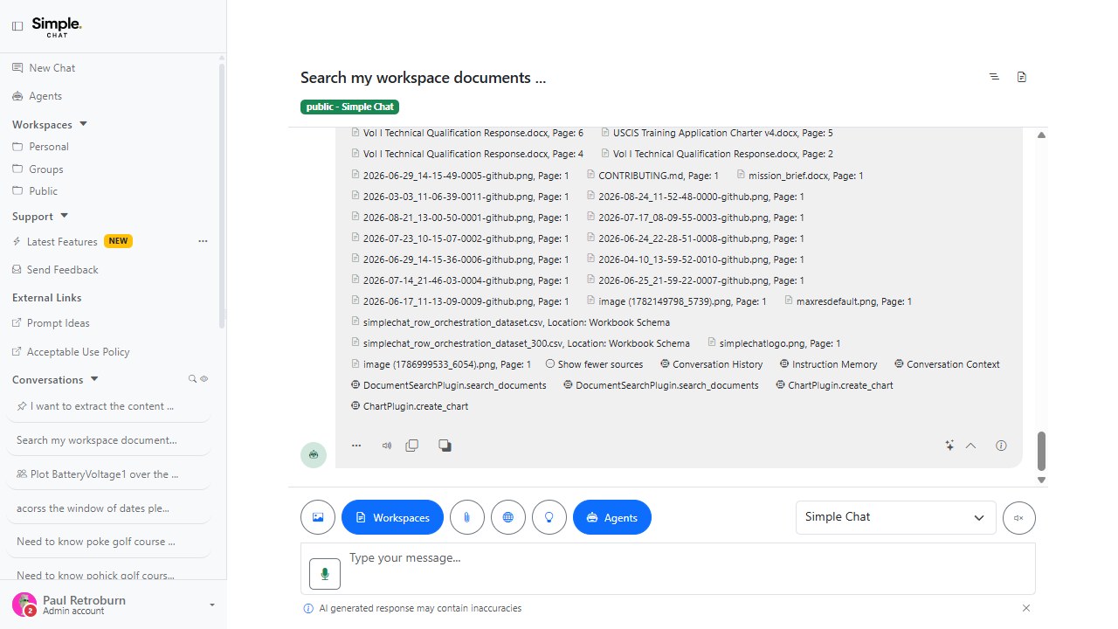Open the Prompt Ideas external link
This screenshot has height=629, width=1118.
(x=52, y=323)
